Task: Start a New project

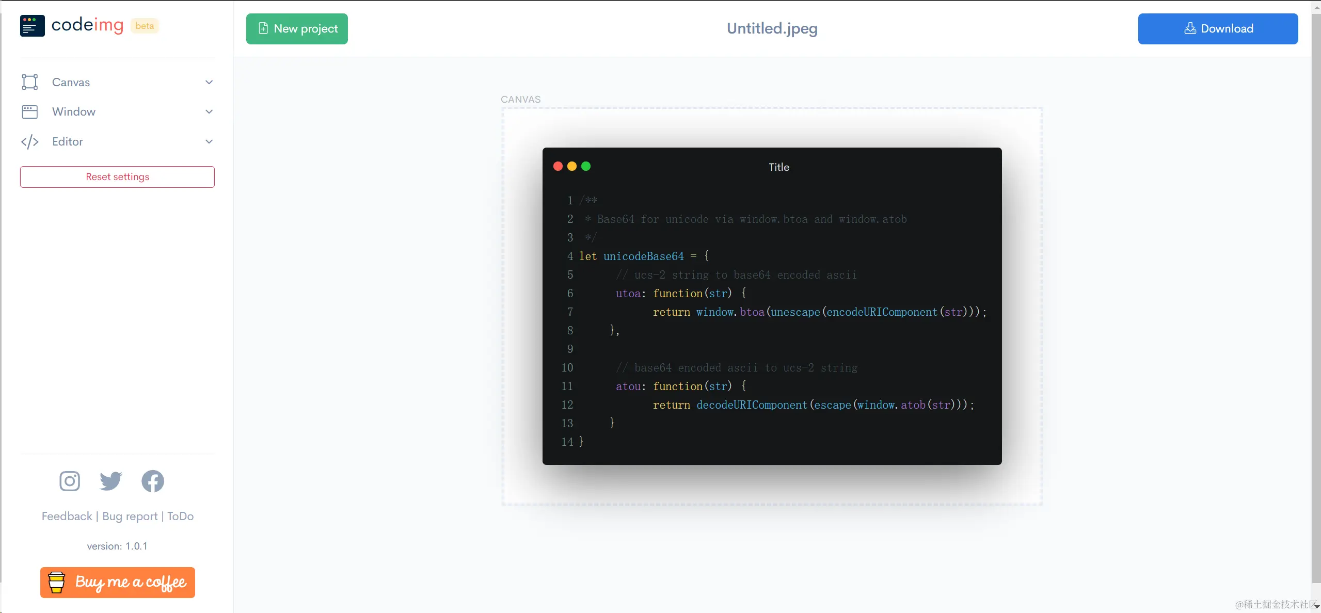Action: (297, 29)
